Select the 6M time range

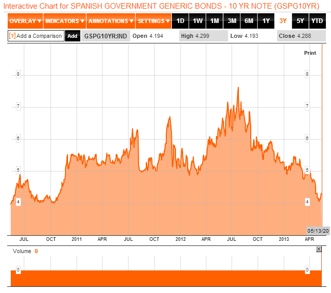coord(249,21)
